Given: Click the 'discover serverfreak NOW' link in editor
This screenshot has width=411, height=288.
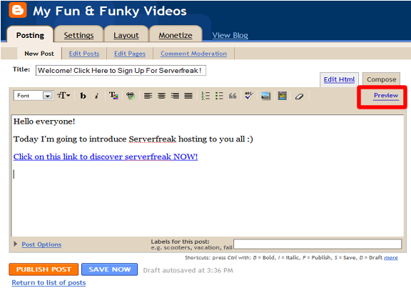Looking at the screenshot, I should (x=106, y=157).
